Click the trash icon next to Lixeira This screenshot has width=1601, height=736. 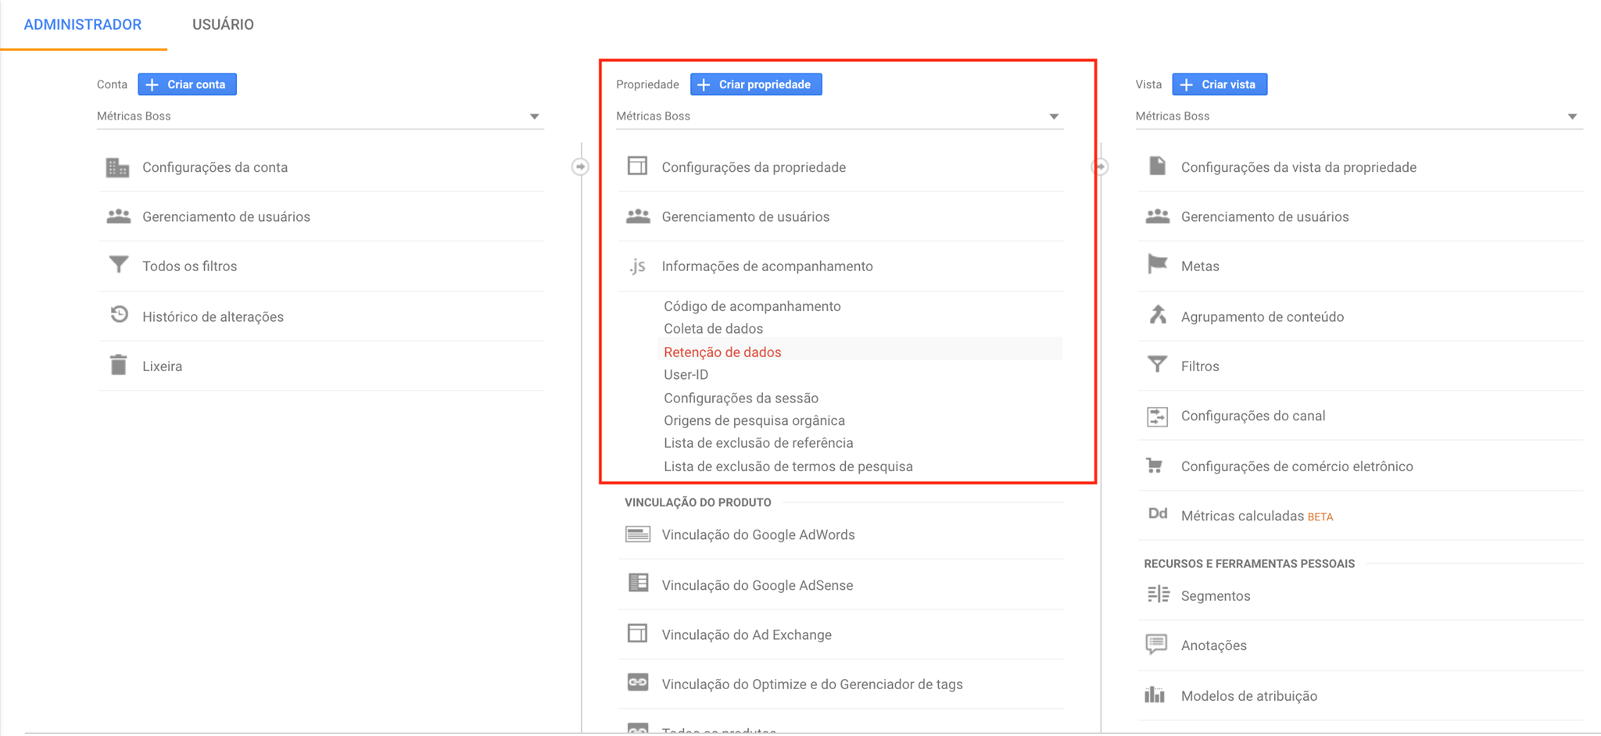tap(118, 366)
